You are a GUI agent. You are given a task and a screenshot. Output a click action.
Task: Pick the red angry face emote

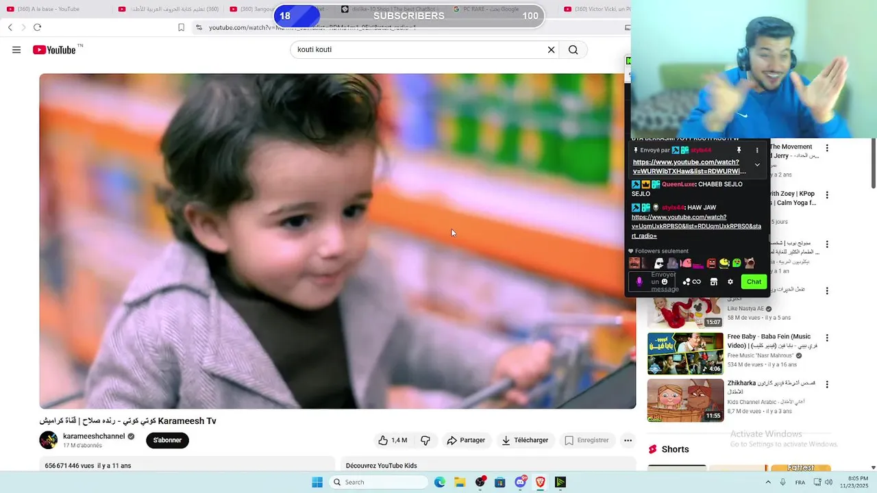[x=711, y=263]
